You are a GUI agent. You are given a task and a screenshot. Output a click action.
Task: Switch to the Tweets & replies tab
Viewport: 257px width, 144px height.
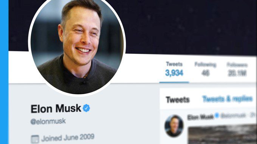[228, 99]
